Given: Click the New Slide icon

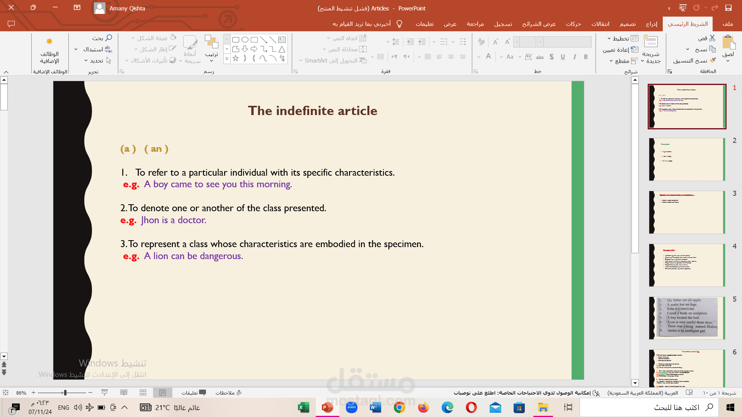Looking at the screenshot, I should 650,42.
